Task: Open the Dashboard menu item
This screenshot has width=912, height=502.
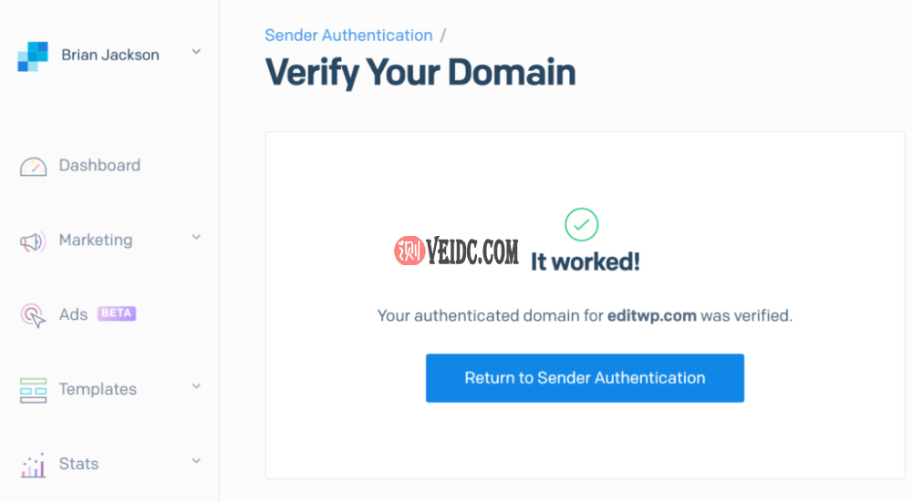Action: (99, 166)
